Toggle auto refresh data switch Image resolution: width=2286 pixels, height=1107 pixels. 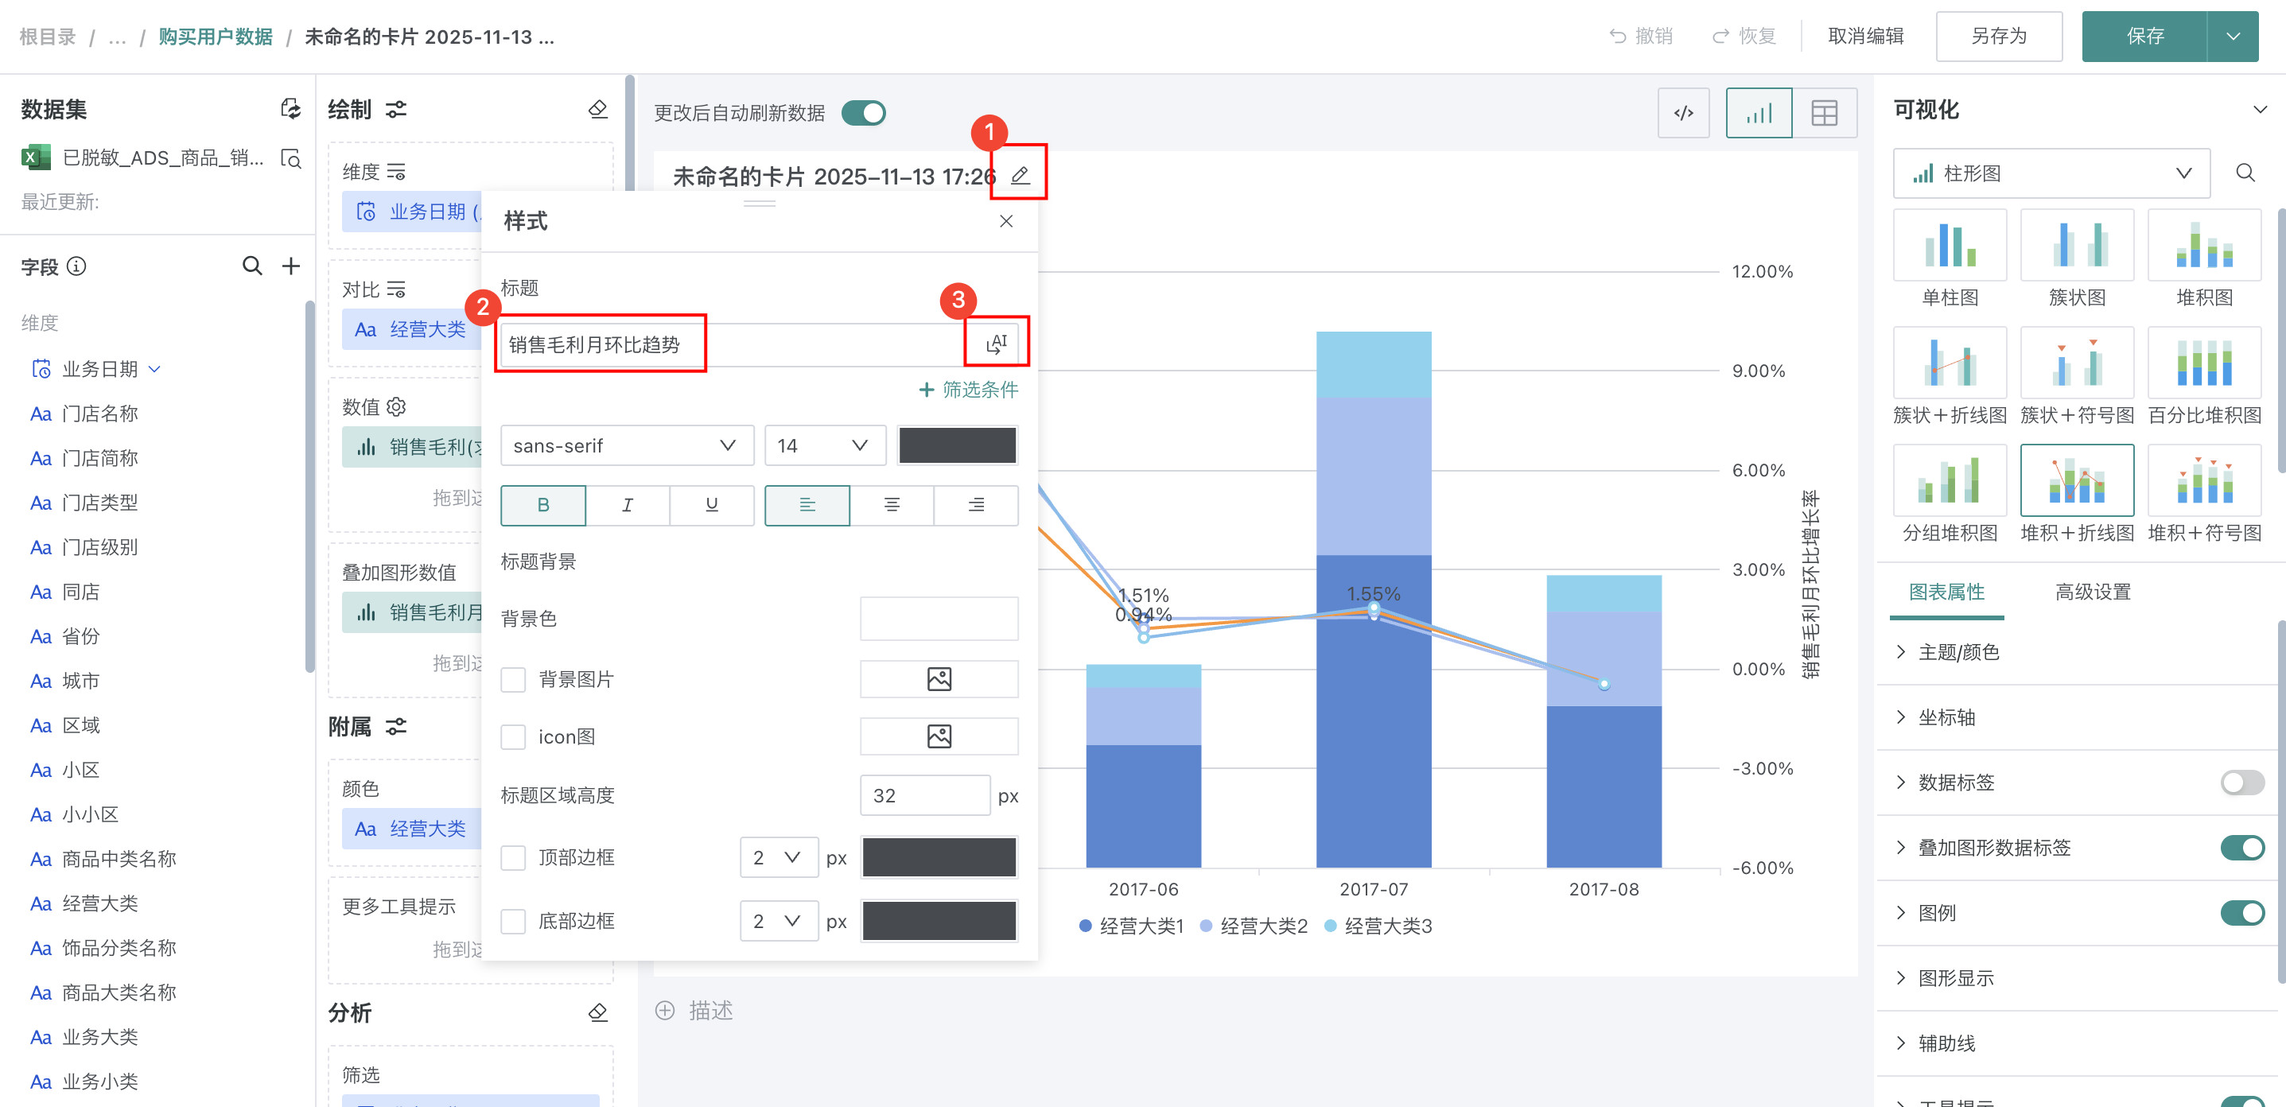tap(864, 113)
